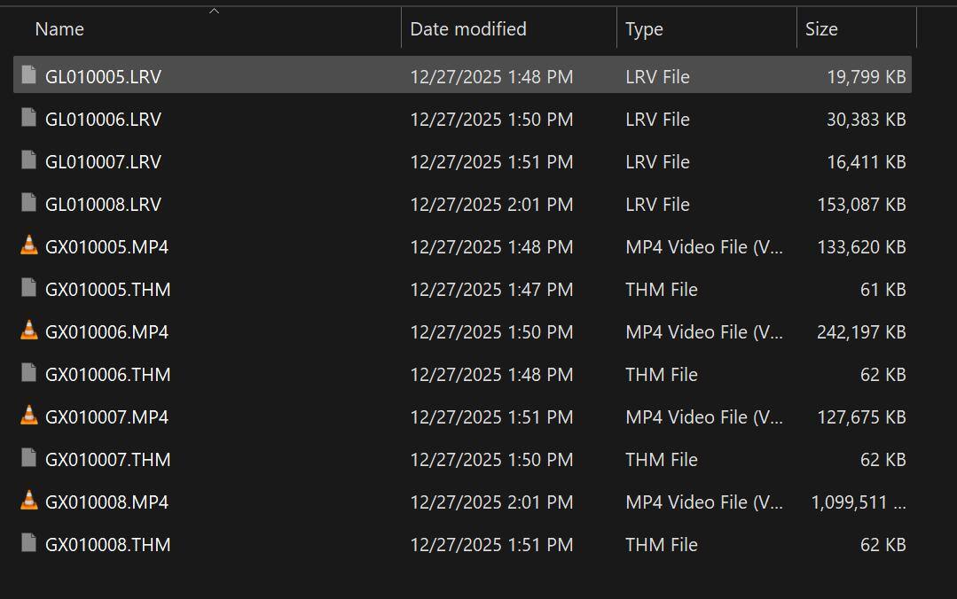Sort files by the Size column

point(821,29)
